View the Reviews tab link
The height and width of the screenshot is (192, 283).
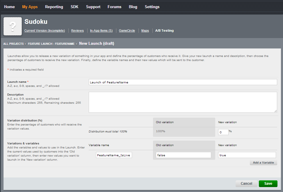(x=77, y=30)
